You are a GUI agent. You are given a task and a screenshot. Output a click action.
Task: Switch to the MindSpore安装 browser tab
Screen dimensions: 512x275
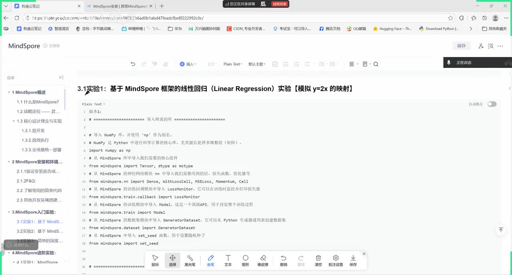(119, 6)
